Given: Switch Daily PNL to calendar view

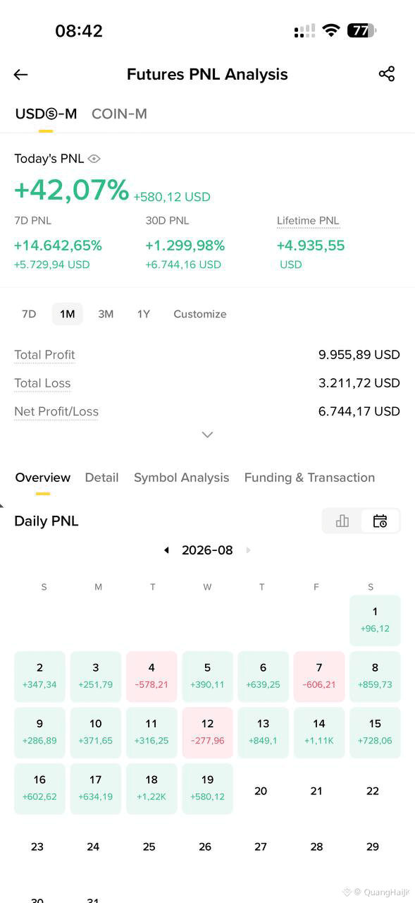Looking at the screenshot, I should click(380, 521).
